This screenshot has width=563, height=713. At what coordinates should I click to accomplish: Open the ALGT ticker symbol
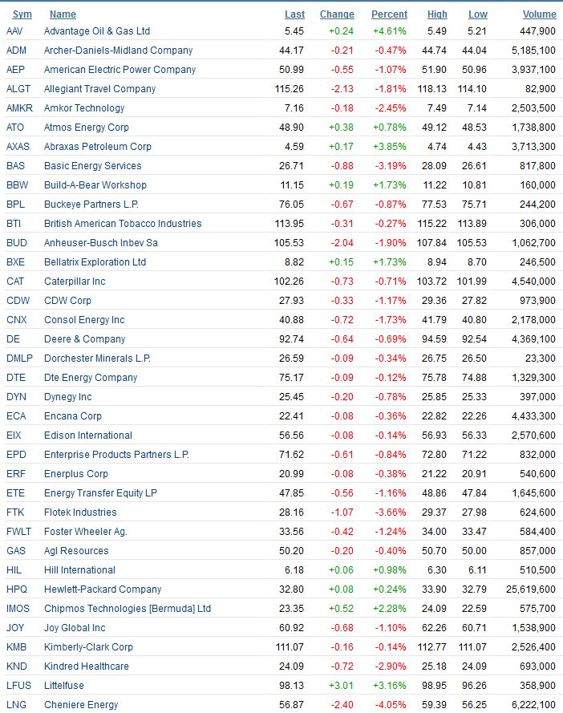pyautogui.click(x=18, y=89)
